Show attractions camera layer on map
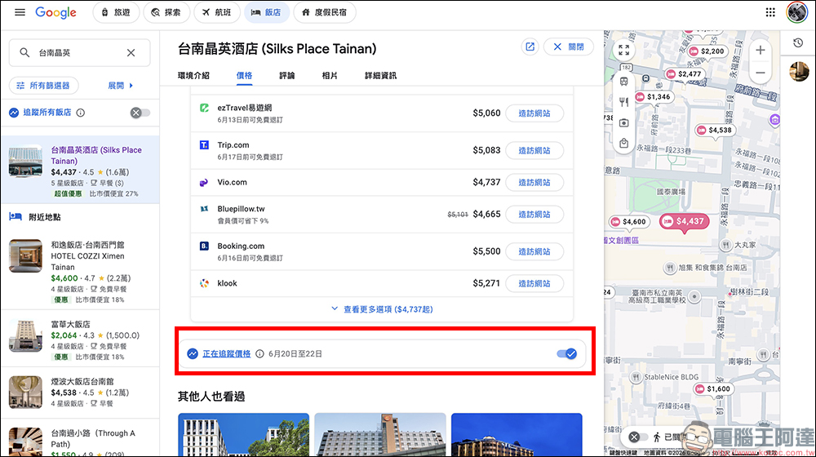This screenshot has width=816, height=457. [x=624, y=123]
